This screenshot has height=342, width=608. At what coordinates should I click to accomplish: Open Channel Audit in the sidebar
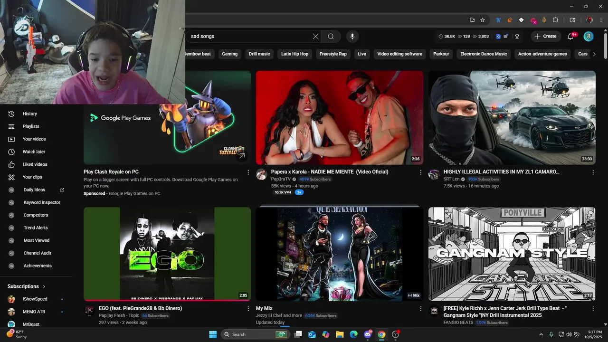point(38,253)
